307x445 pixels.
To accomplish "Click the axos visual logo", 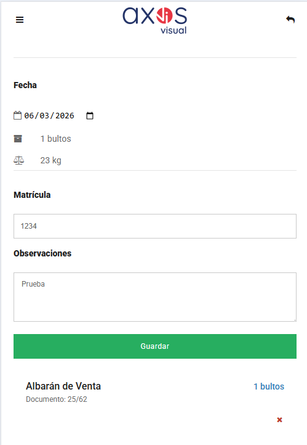I will click(155, 21).
